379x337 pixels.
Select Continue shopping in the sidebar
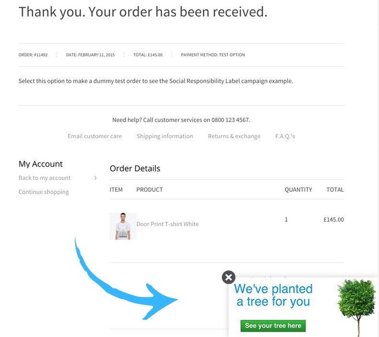pyautogui.click(x=44, y=192)
